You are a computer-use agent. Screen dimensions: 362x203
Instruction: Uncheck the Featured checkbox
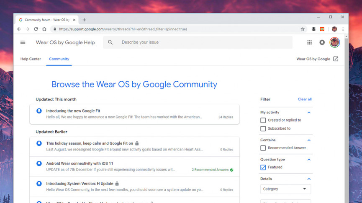(263, 168)
